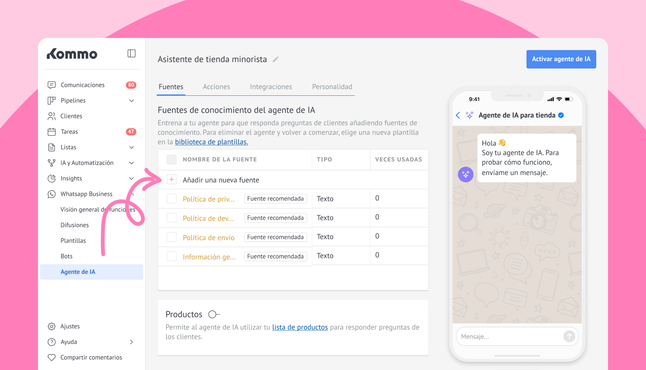Expand the Insights section chevron
This screenshot has width=646, height=370.
(x=132, y=178)
